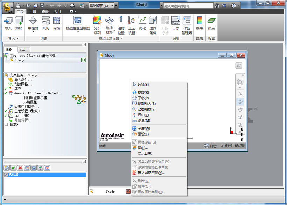The image size is (287, 205).
Task: Click the green check activate layer icon
Action: [x=13, y=168]
